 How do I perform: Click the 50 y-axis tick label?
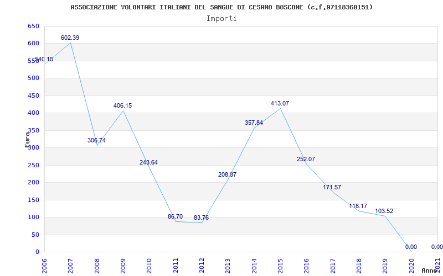(35, 235)
